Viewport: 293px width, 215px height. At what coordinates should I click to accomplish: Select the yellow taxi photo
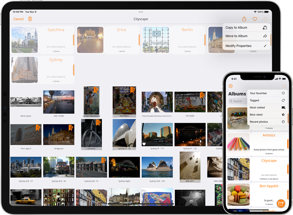tap(26, 198)
